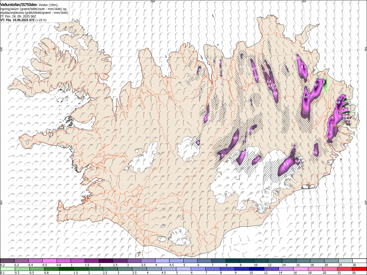Click the 'rigning/skúrir' legend description line
This screenshot has width=367, height=275.
click(x=33, y=9)
